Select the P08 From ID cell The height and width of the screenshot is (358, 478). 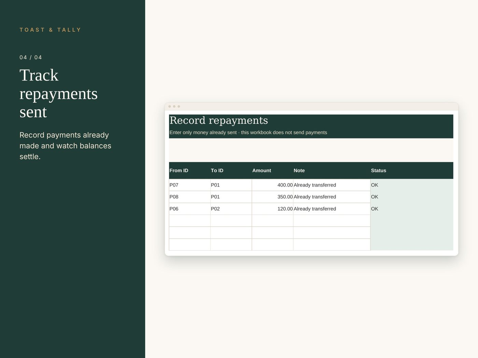[x=189, y=197]
